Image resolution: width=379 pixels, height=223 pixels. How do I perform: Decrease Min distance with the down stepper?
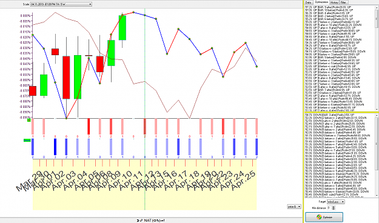click(x=334, y=208)
